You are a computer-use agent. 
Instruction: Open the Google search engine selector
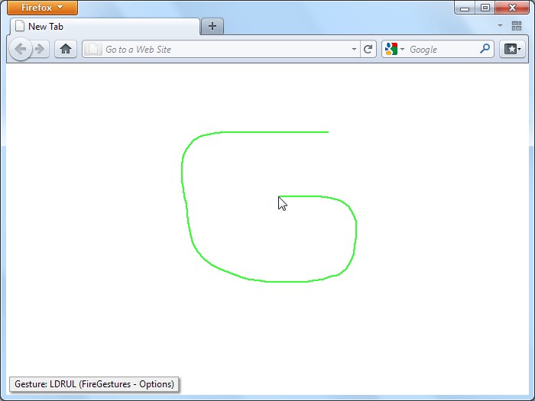click(x=394, y=49)
